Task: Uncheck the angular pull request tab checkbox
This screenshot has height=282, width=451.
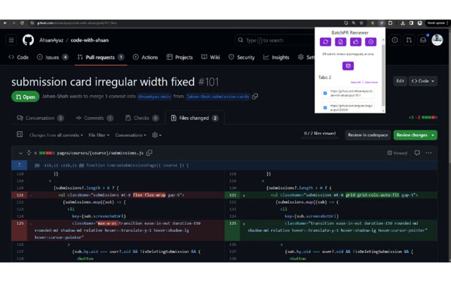Action: click(325, 107)
